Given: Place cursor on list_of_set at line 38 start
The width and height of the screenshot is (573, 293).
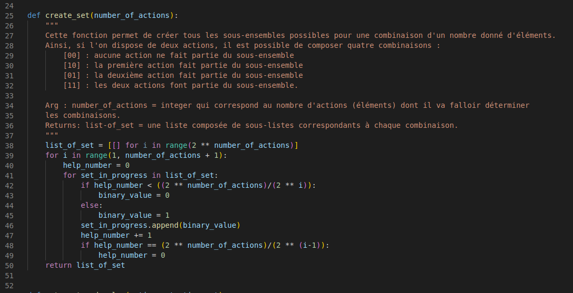Looking at the screenshot, I should (x=46, y=145).
